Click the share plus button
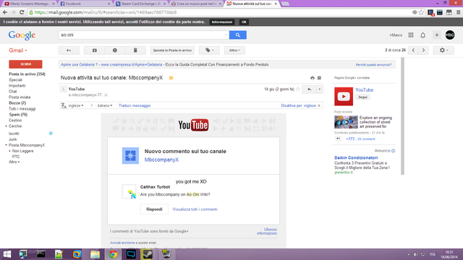 coord(437,35)
